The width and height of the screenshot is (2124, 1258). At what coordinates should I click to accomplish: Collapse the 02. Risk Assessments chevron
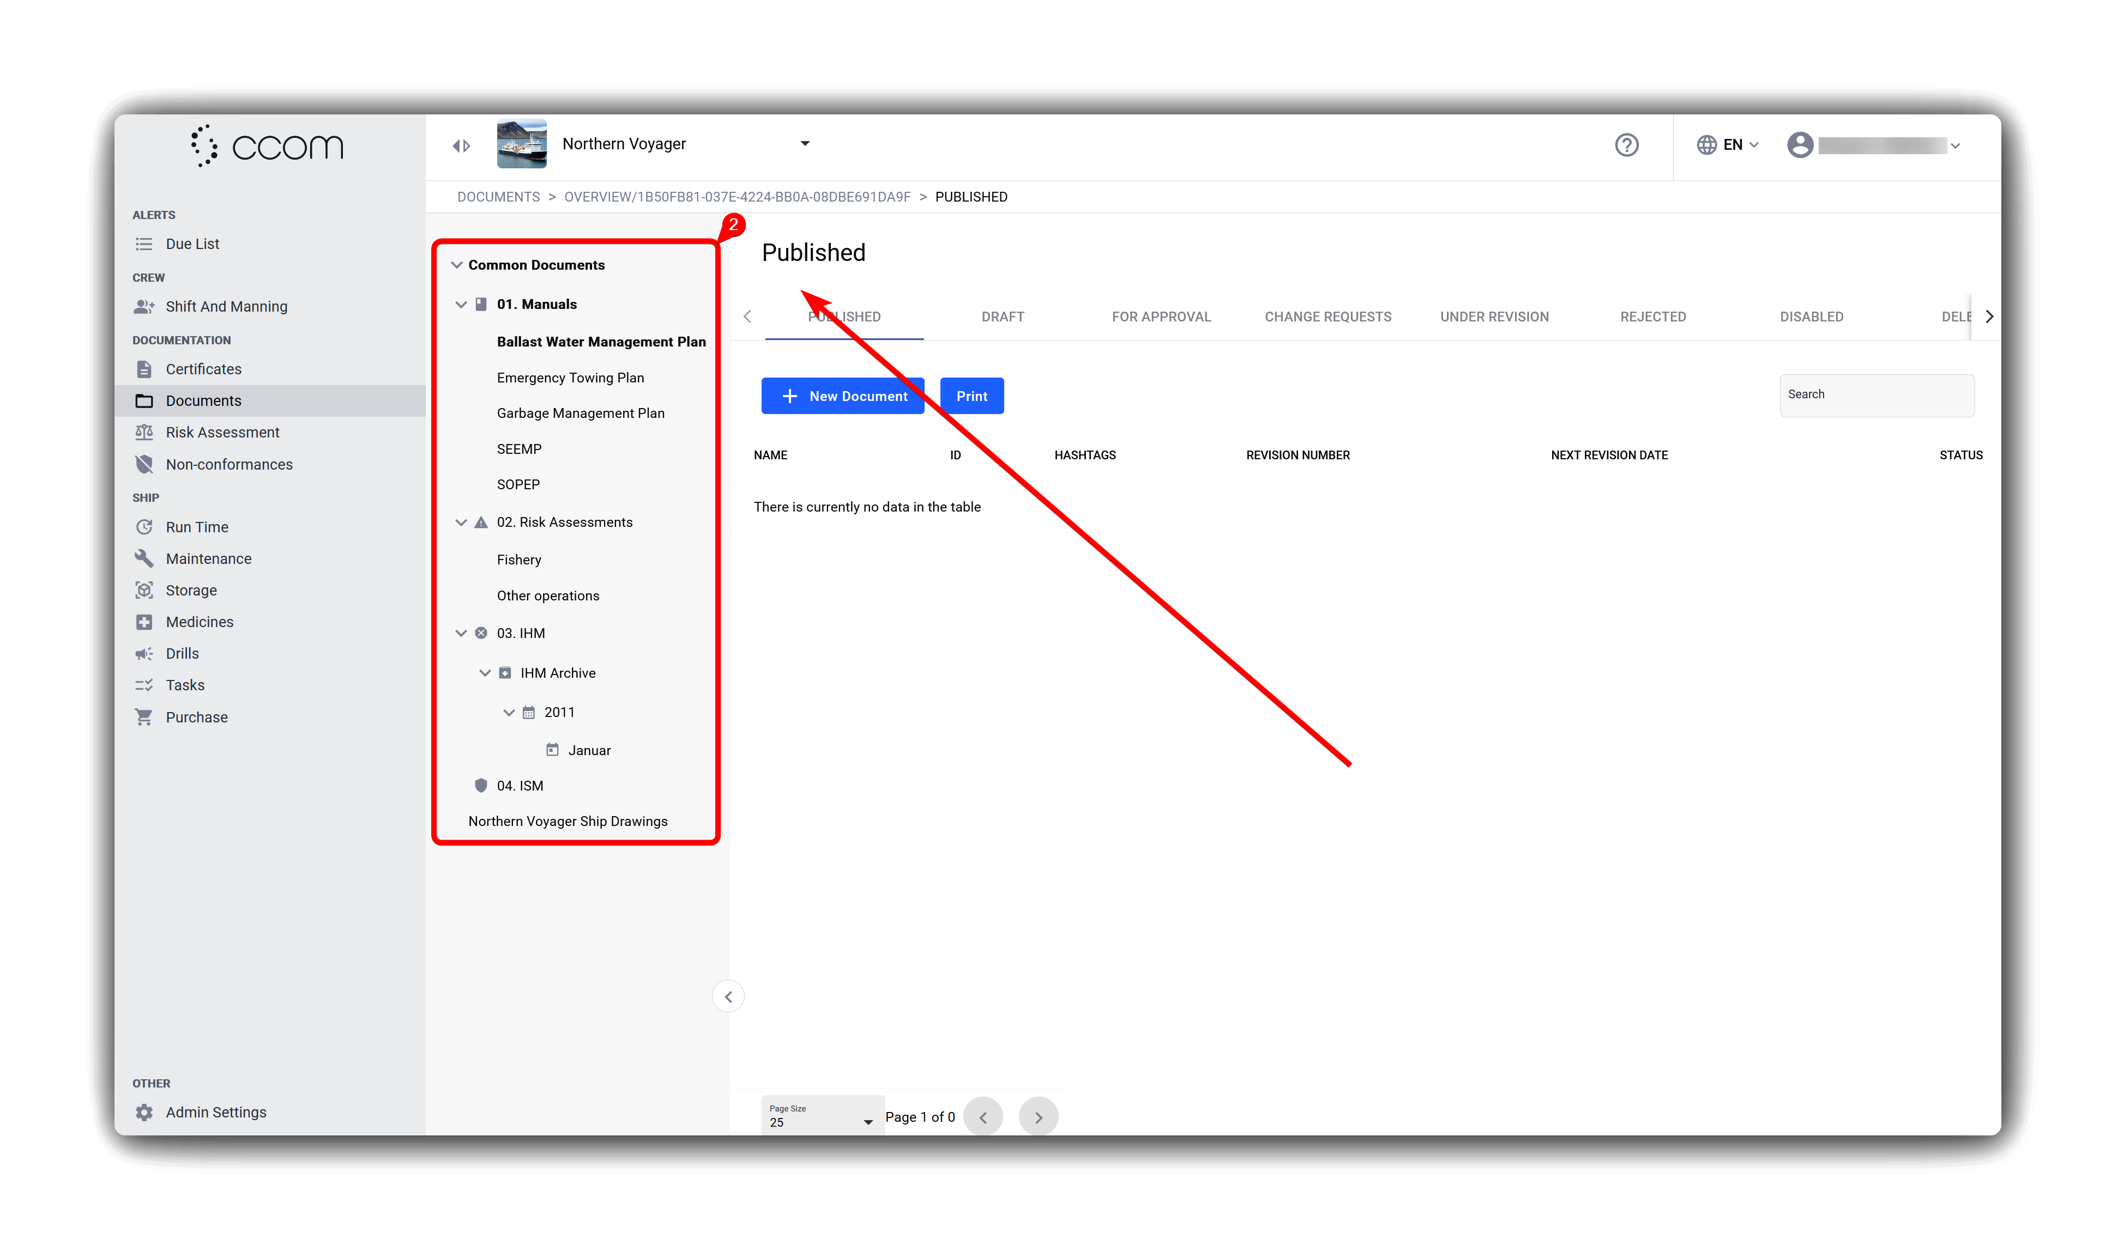click(x=461, y=522)
